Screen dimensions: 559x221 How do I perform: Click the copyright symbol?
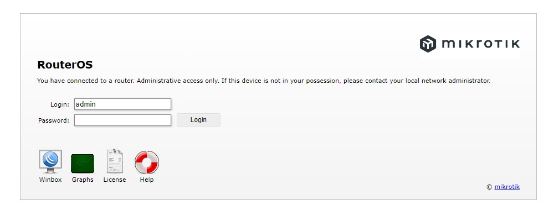(x=489, y=187)
